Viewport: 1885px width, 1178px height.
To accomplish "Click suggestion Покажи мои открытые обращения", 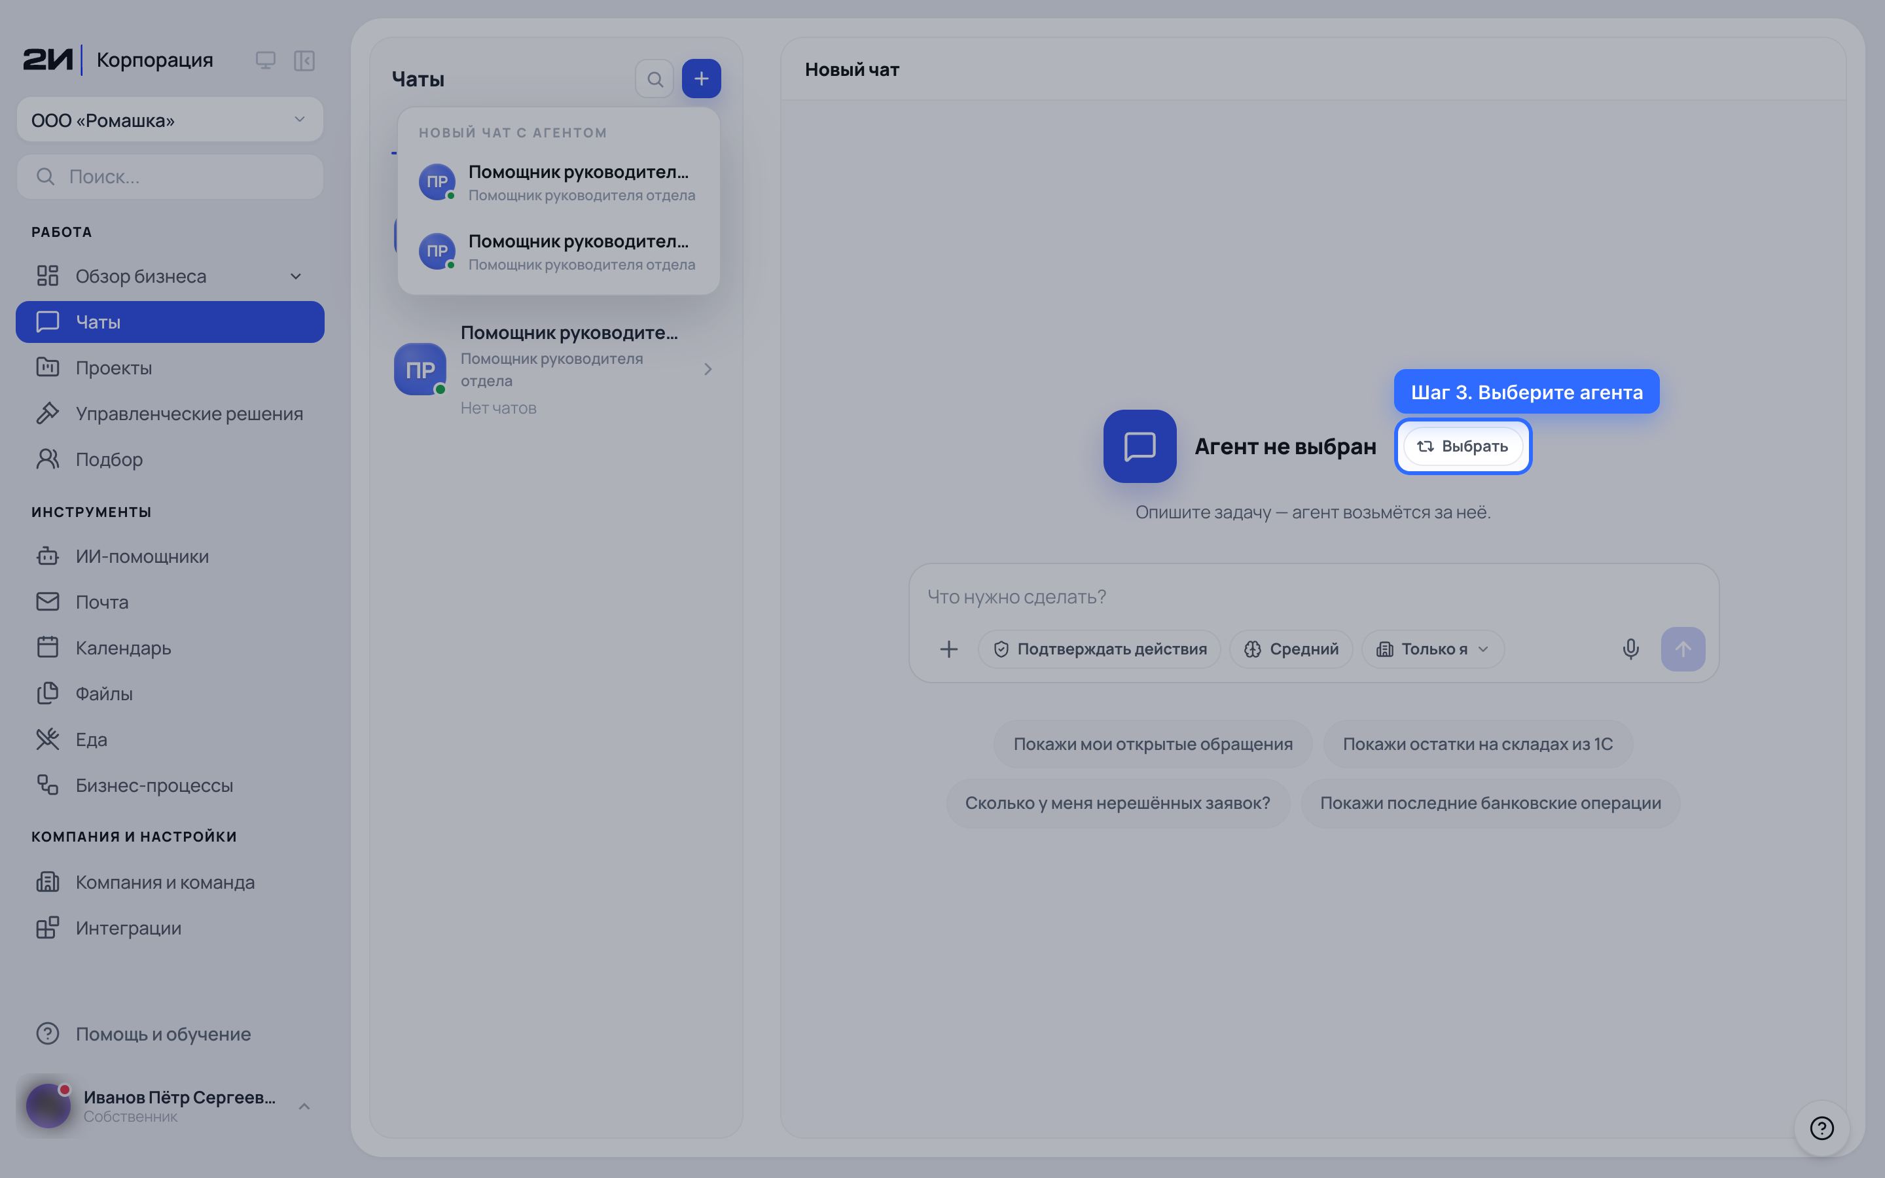I will (1153, 744).
